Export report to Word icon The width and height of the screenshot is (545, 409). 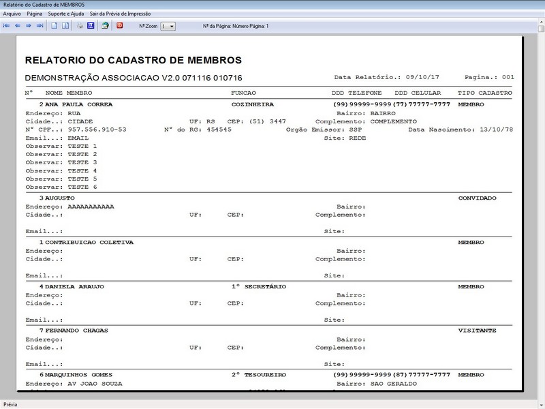coord(91,26)
